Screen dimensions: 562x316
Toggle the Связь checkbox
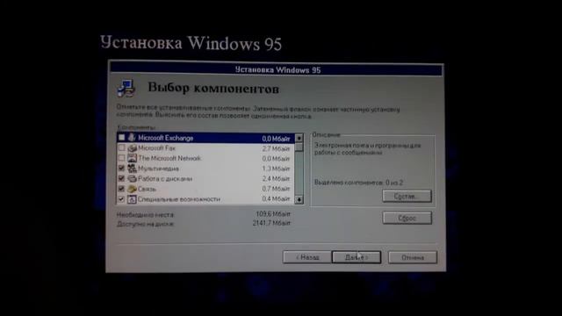point(121,189)
